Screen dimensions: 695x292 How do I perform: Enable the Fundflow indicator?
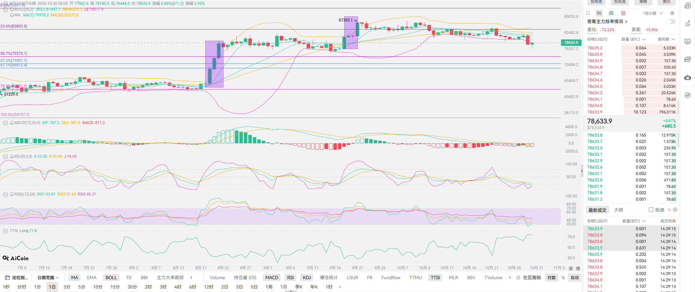[x=391, y=278]
